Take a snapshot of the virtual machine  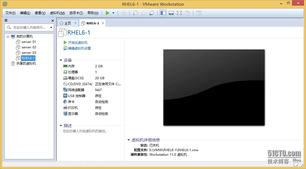click(x=135, y=13)
